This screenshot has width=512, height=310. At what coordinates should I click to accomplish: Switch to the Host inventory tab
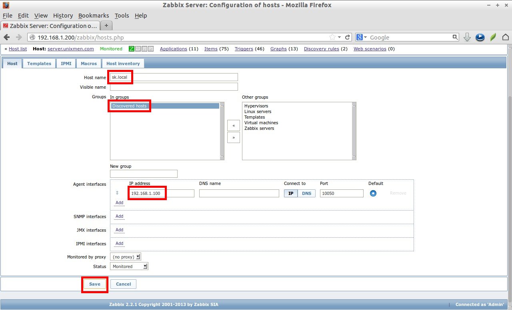click(123, 64)
